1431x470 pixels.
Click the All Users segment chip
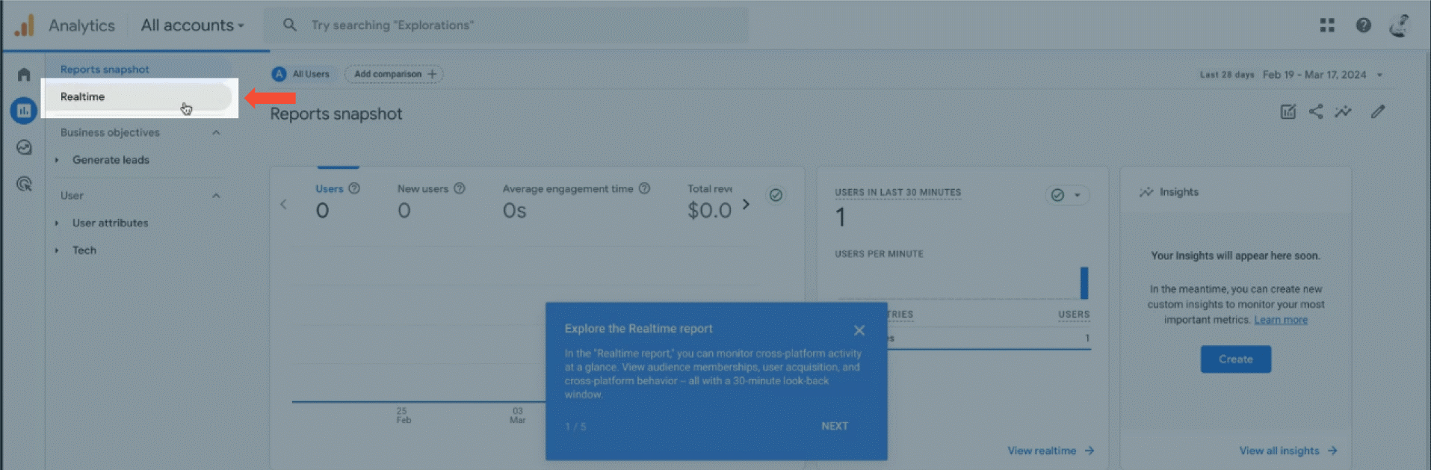(x=301, y=74)
